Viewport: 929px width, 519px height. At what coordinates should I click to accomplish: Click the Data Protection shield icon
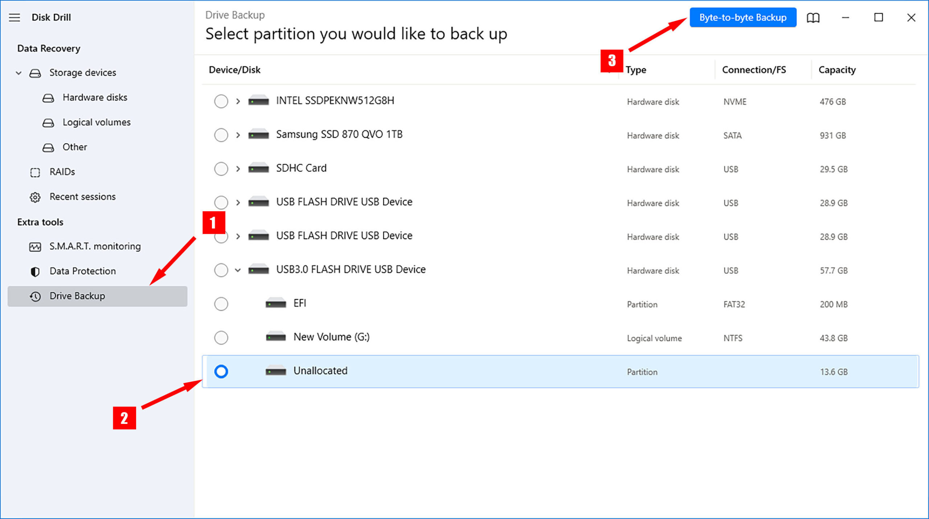[x=35, y=271]
